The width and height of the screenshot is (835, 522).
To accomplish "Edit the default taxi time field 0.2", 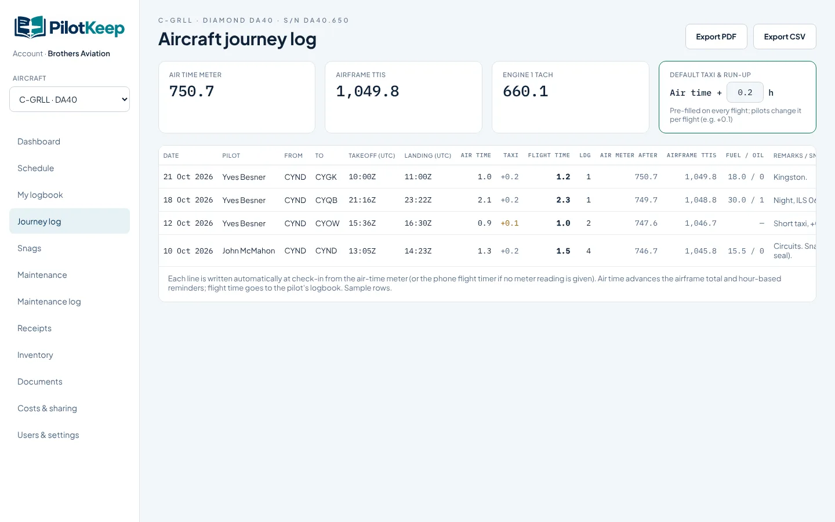I will click(745, 92).
